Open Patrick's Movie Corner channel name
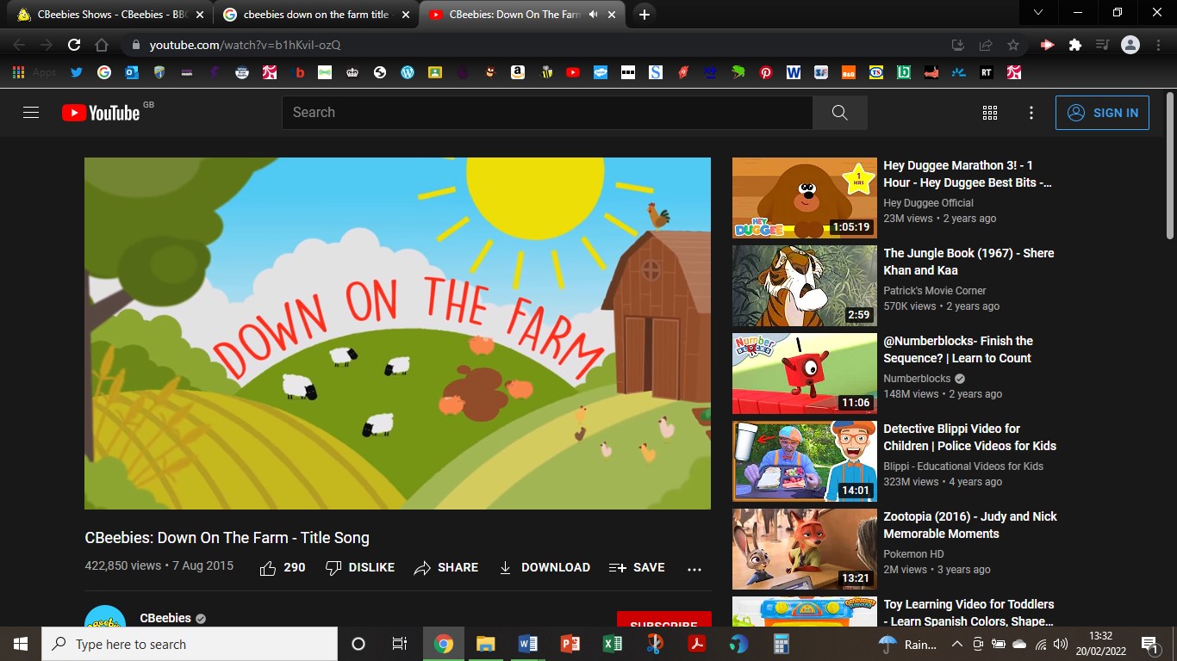 tap(935, 291)
